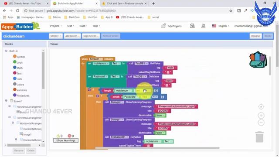Bookmark this page with star icon

point(231,10)
